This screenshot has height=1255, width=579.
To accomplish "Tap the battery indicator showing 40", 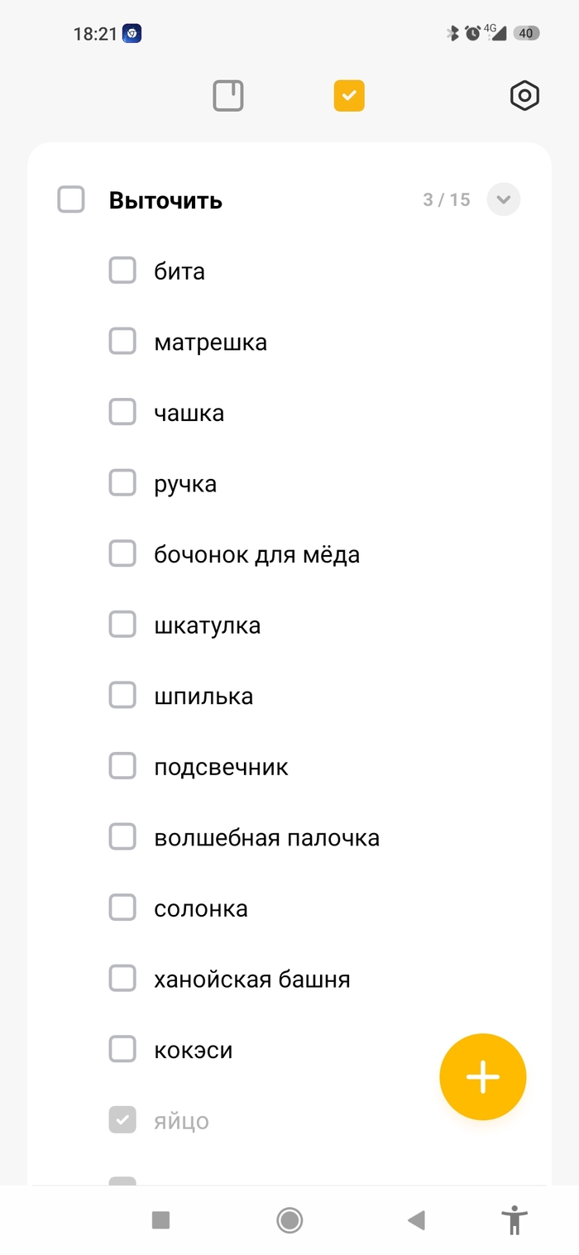I will [x=526, y=33].
